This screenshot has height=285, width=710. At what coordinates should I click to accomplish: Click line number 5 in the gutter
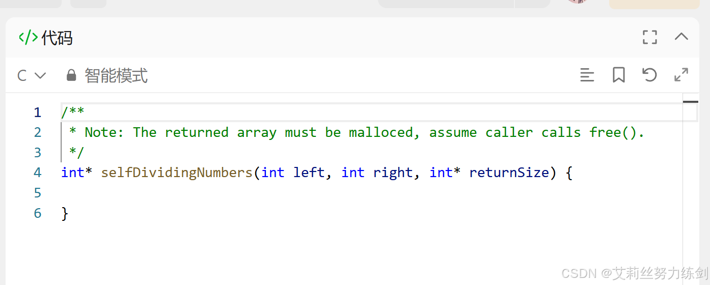point(37,193)
